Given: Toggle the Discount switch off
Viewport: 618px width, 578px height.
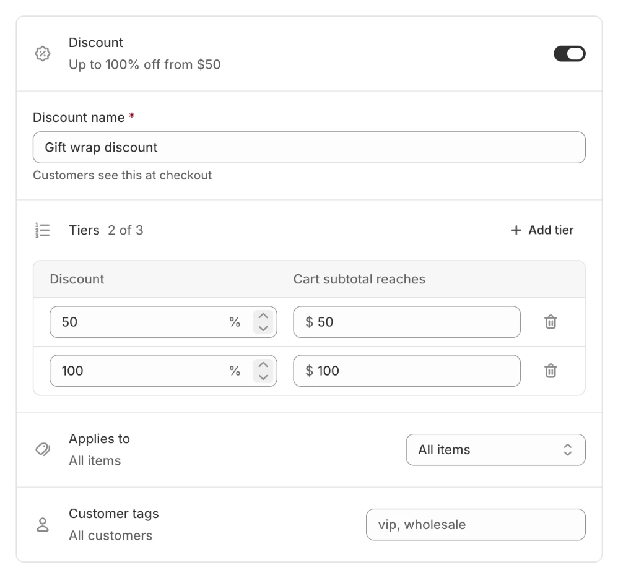Looking at the screenshot, I should pyautogui.click(x=569, y=54).
